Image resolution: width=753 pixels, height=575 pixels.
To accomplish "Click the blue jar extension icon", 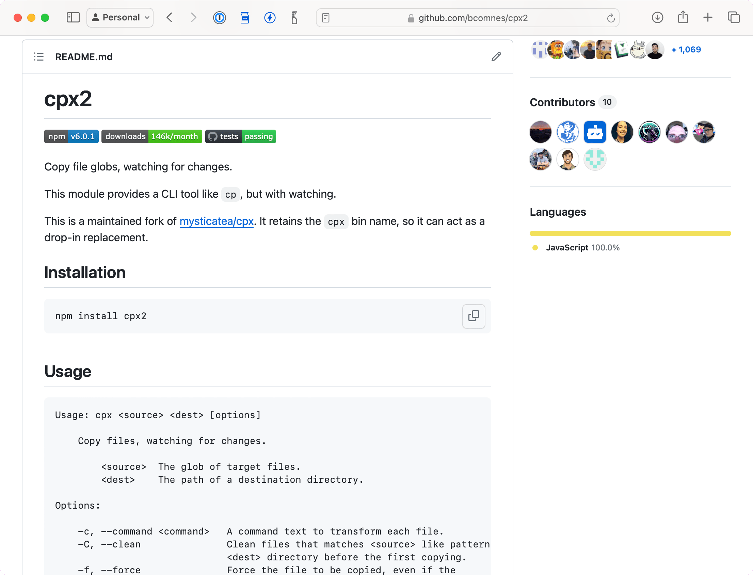I will pyautogui.click(x=245, y=17).
